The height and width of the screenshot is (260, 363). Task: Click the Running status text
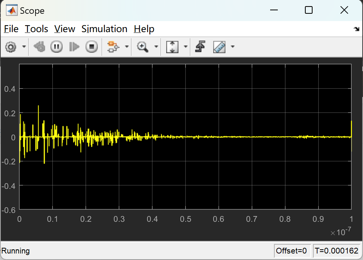pos(16,251)
